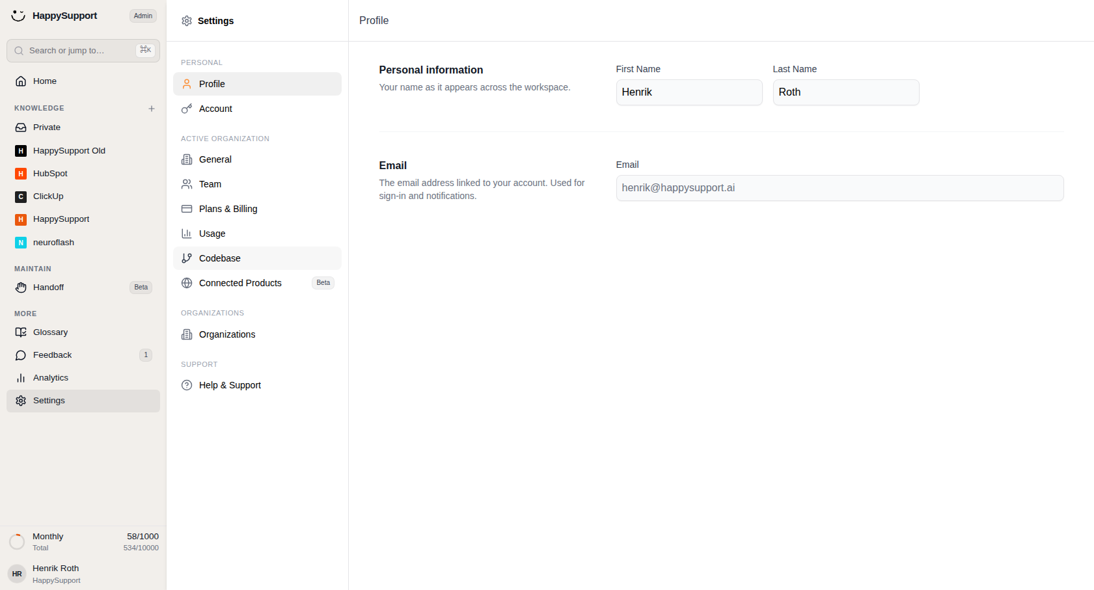1094x590 pixels.
Task: Click the Glossary book icon
Action: click(x=21, y=332)
